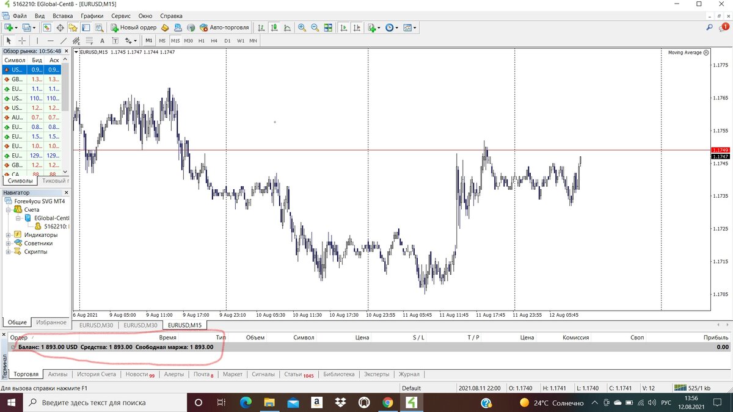
Task: Open Google Chrome from the taskbar
Action: click(x=388, y=403)
